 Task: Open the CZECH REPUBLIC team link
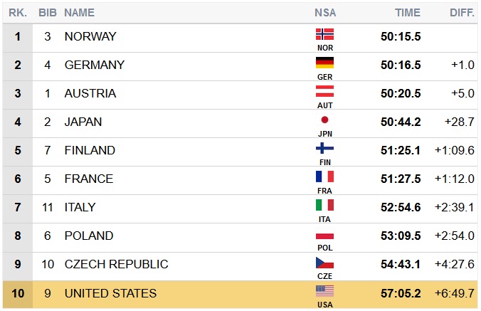(x=116, y=264)
